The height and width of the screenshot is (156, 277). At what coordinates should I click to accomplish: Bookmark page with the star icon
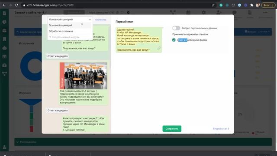[x=213, y=5]
